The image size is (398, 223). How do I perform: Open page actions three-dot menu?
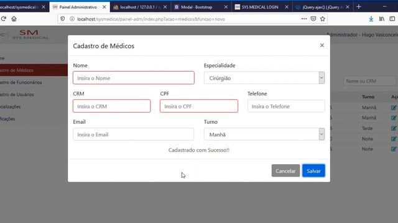click(x=304, y=19)
